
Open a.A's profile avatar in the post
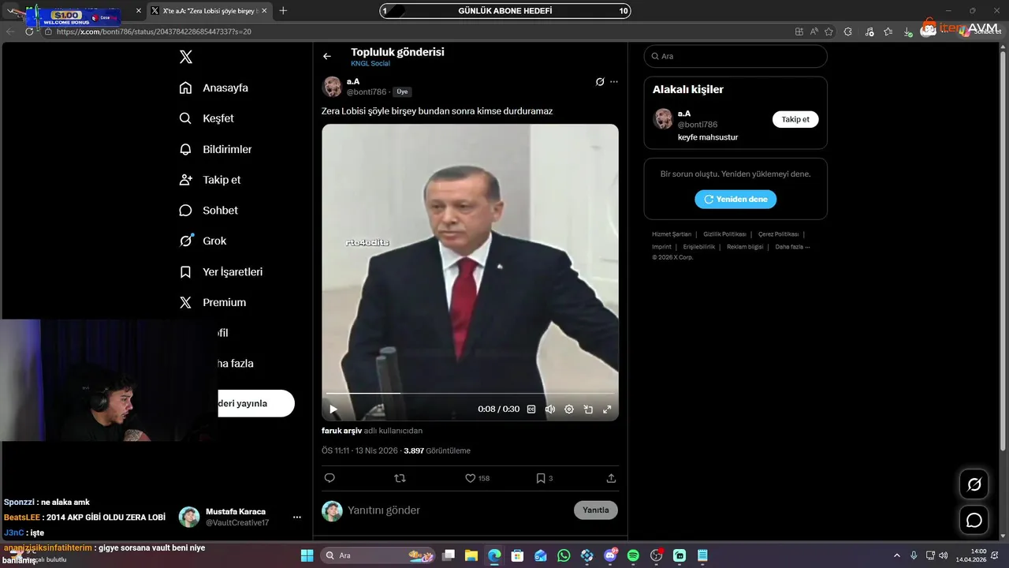[332, 87]
